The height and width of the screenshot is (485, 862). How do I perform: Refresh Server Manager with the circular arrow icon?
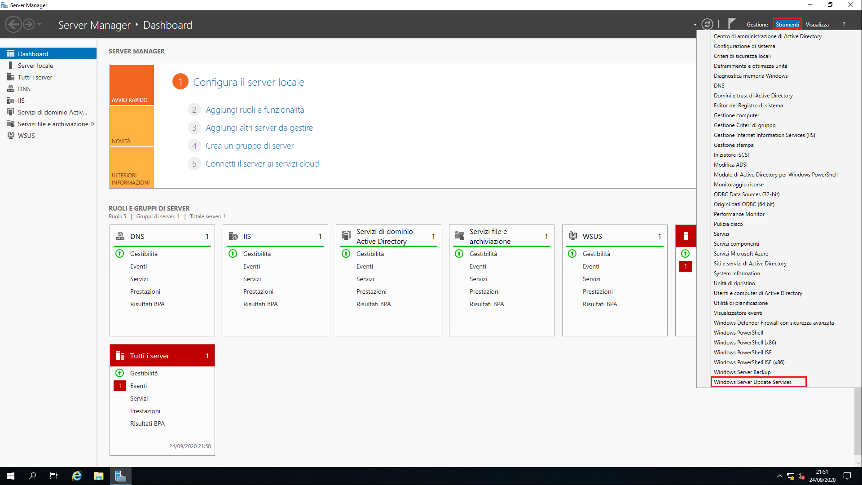708,24
